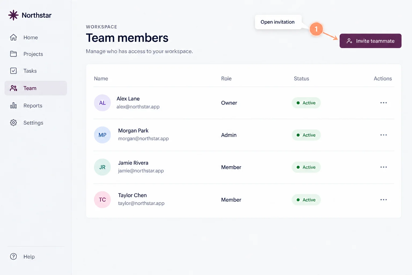Expand the three-dot menu for Jamie Rivera

click(x=384, y=167)
